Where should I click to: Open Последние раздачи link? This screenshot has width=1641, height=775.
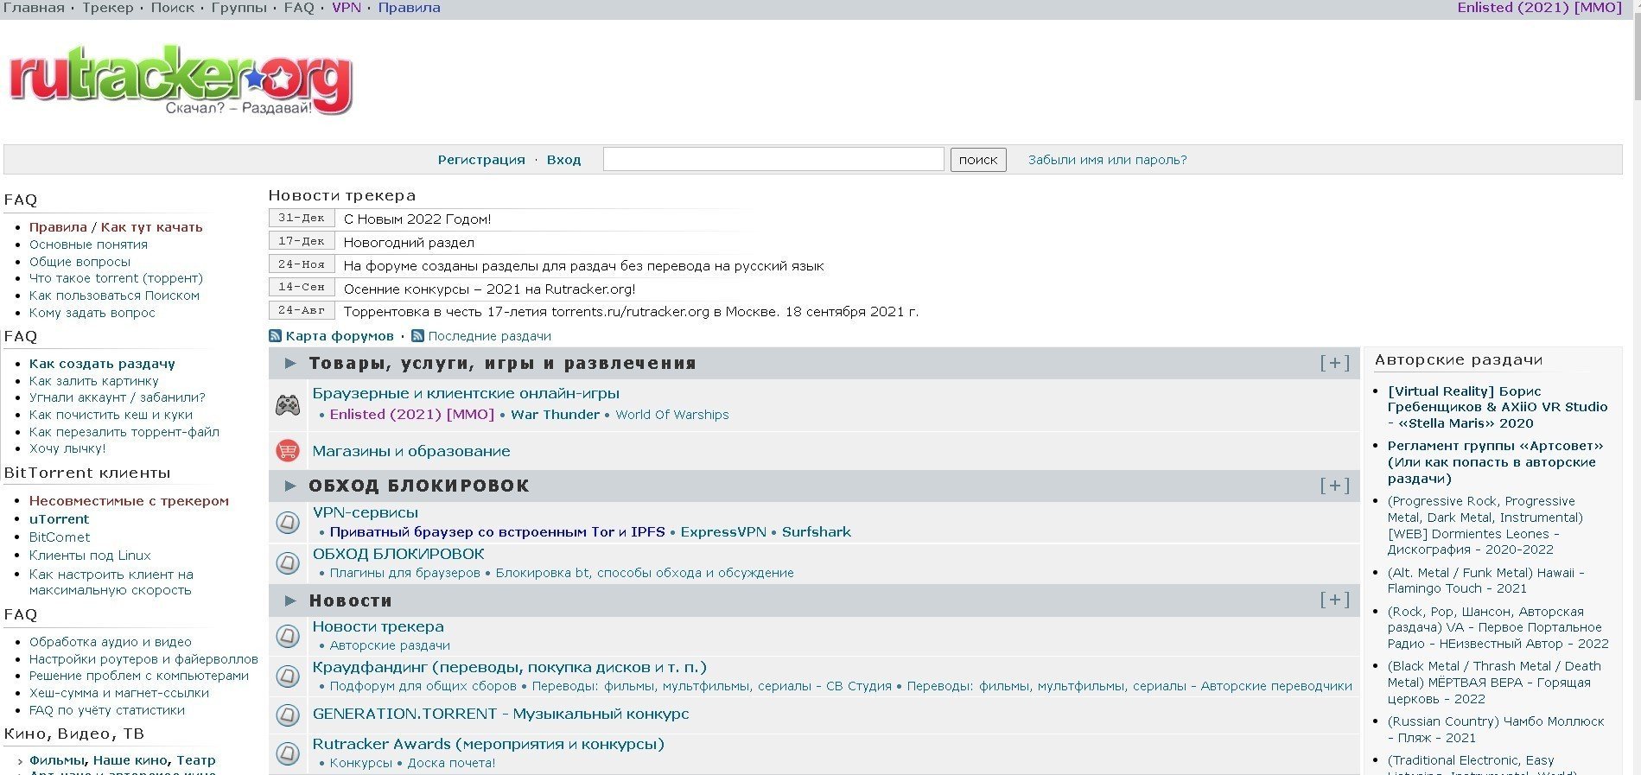coord(489,336)
